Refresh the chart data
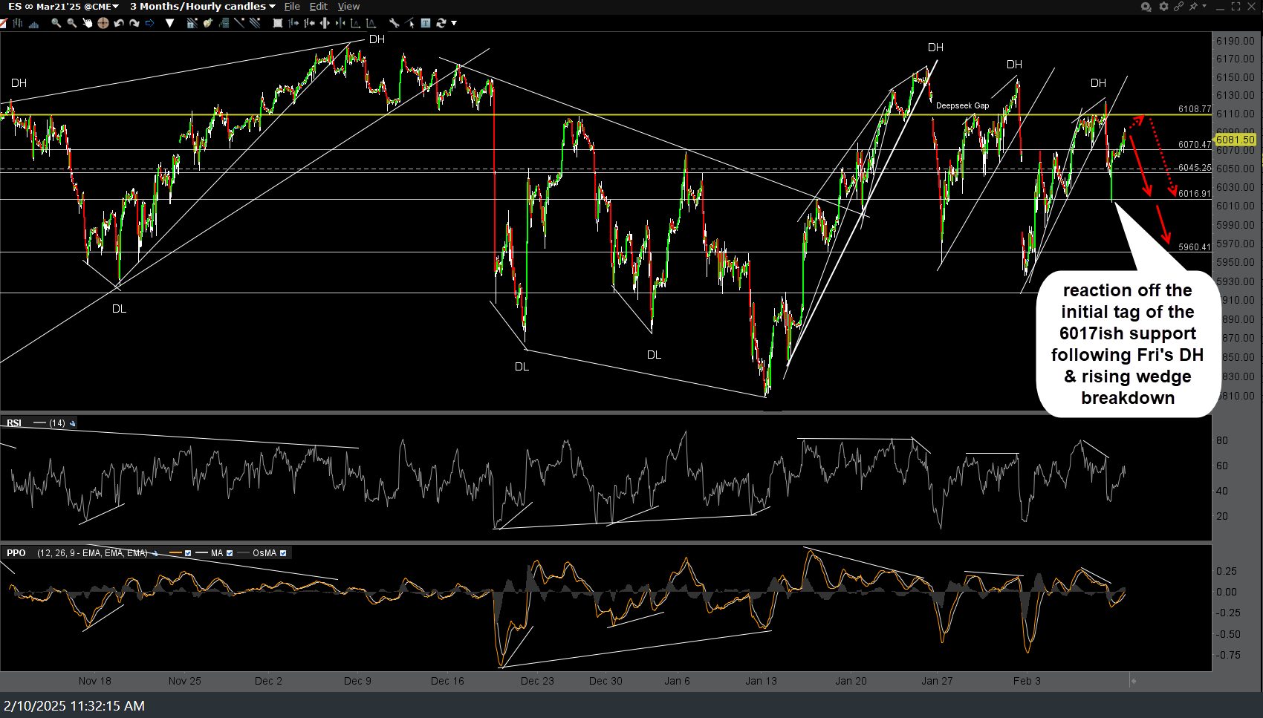The width and height of the screenshot is (1263, 718). tap(440, 23)
